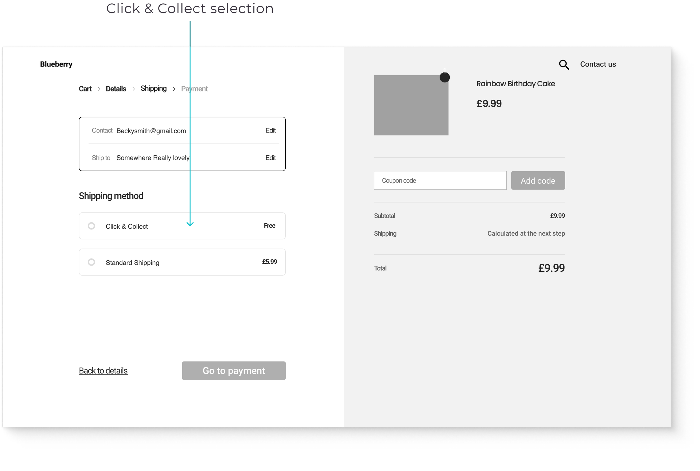
Task: Edit the Ship to address
Action: click(270, 158)
